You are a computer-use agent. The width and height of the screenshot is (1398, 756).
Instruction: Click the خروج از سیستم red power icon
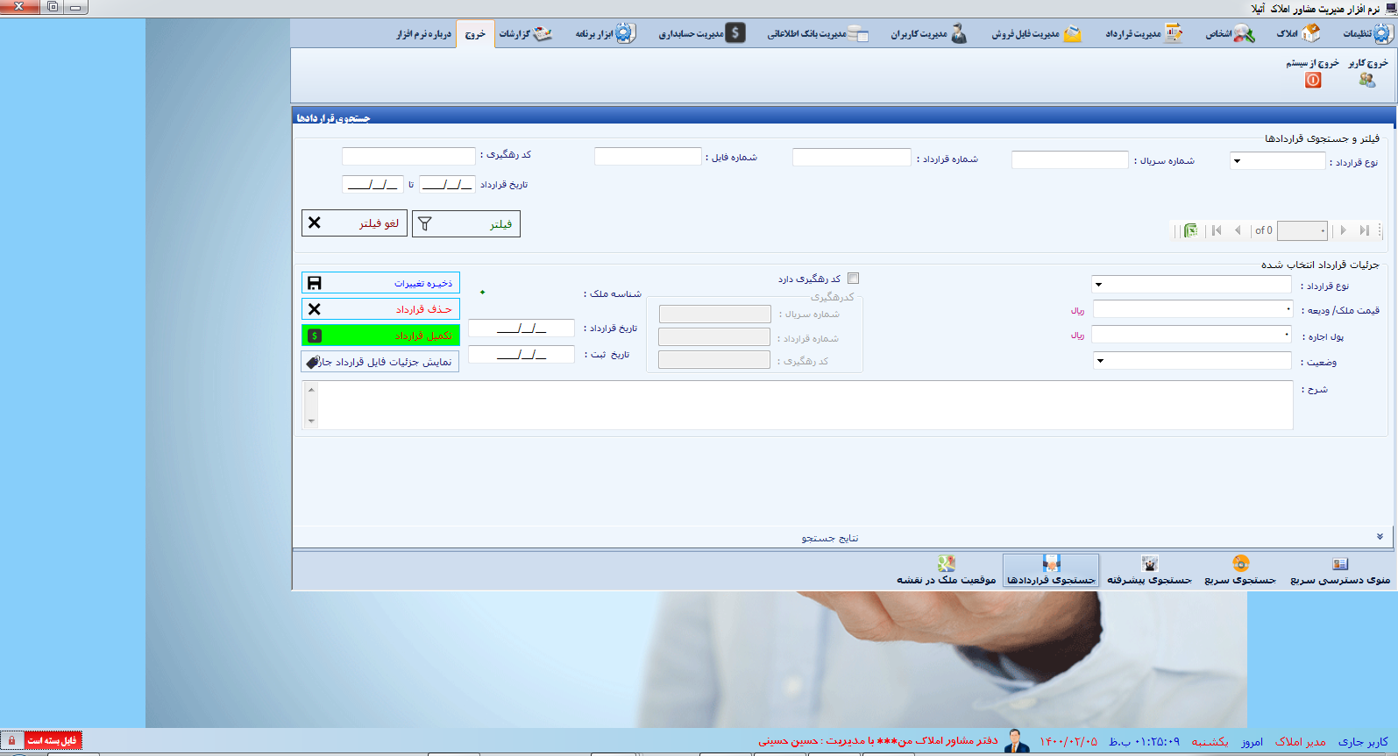point(1313,80)
